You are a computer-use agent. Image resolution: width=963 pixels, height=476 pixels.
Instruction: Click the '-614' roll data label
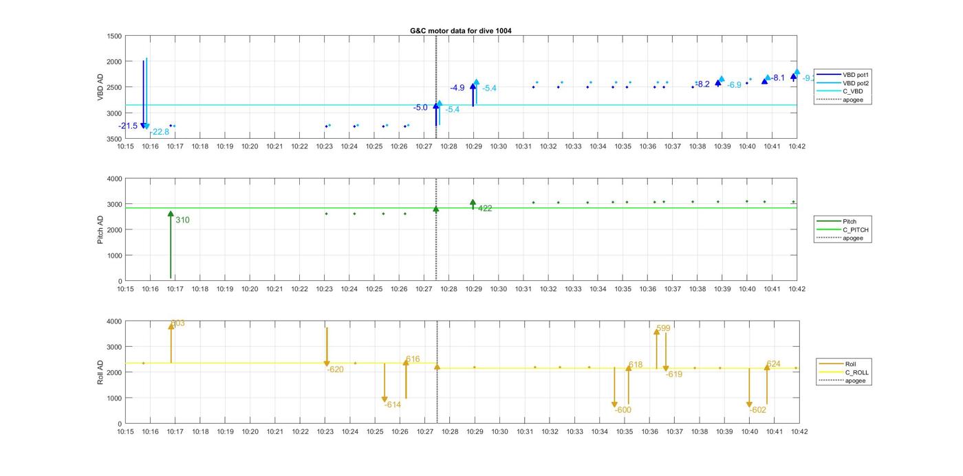click(x=392, y=405)
